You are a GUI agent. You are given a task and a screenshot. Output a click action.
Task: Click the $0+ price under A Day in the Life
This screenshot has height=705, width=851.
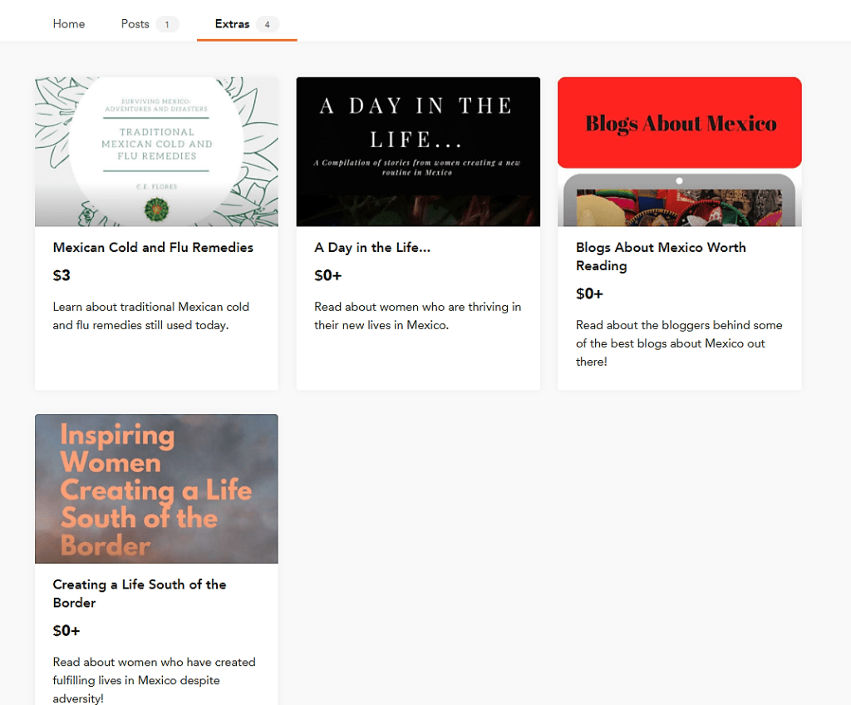point(328,276)
